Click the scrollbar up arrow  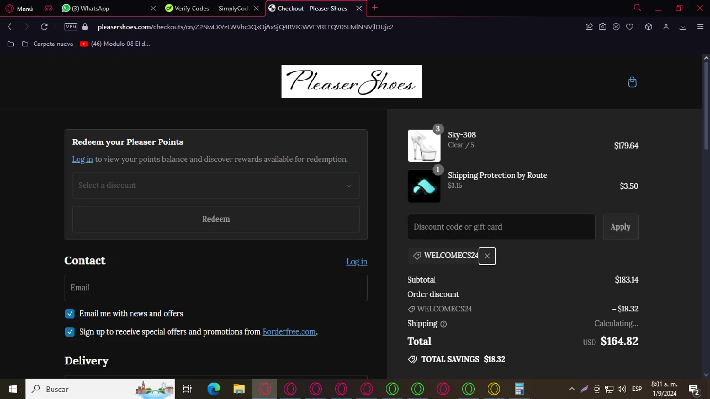click(706, 58)
